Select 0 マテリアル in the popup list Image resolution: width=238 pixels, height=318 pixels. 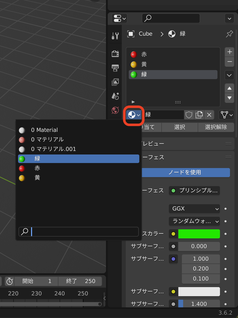[79, 140]
